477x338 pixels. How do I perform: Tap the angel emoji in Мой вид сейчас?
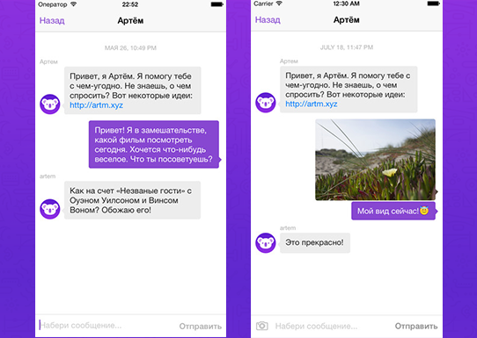[x=424, y=211]
